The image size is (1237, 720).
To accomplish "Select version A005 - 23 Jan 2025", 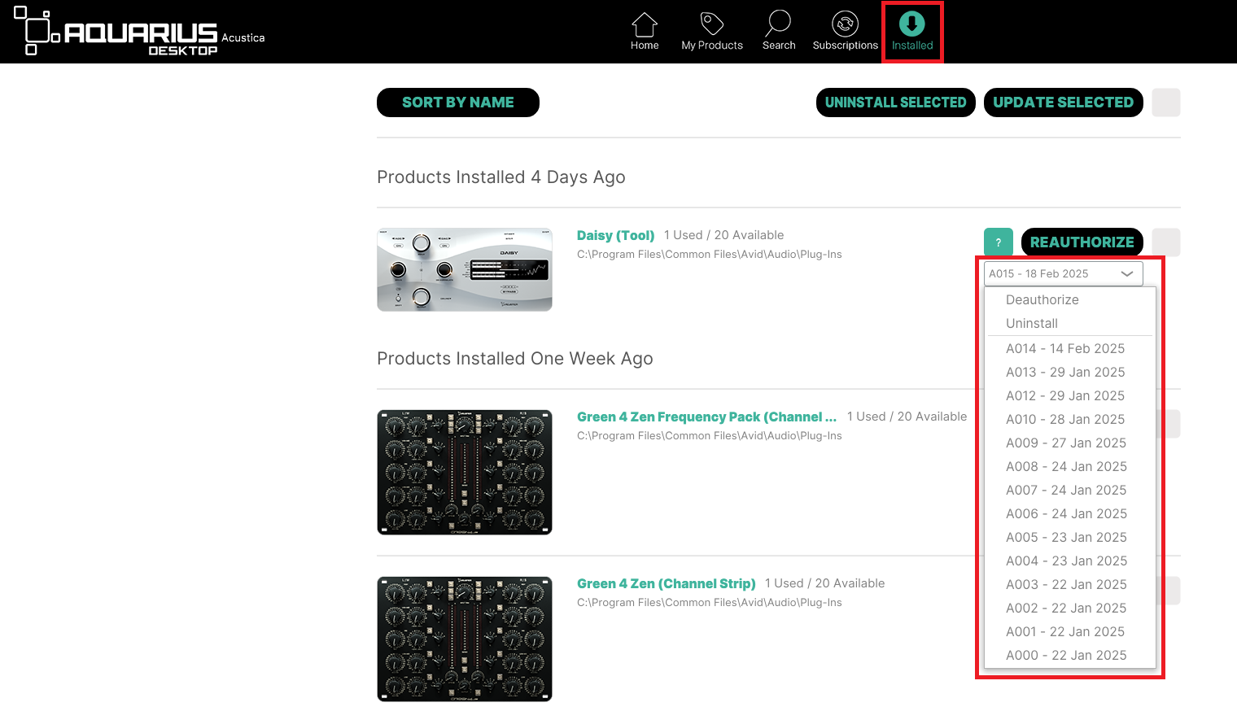I will click(x=1070, y=537).
